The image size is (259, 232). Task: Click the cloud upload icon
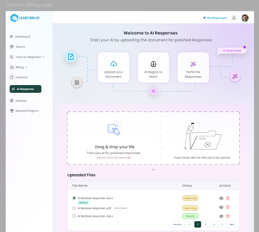pos(114,64)
